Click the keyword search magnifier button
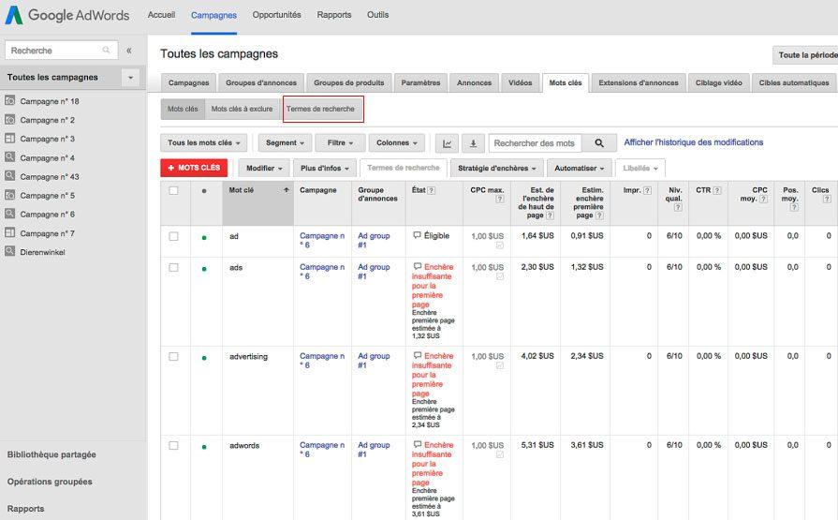Image resolution: width=838 pixels, height=520 pixels. [599, 143]
